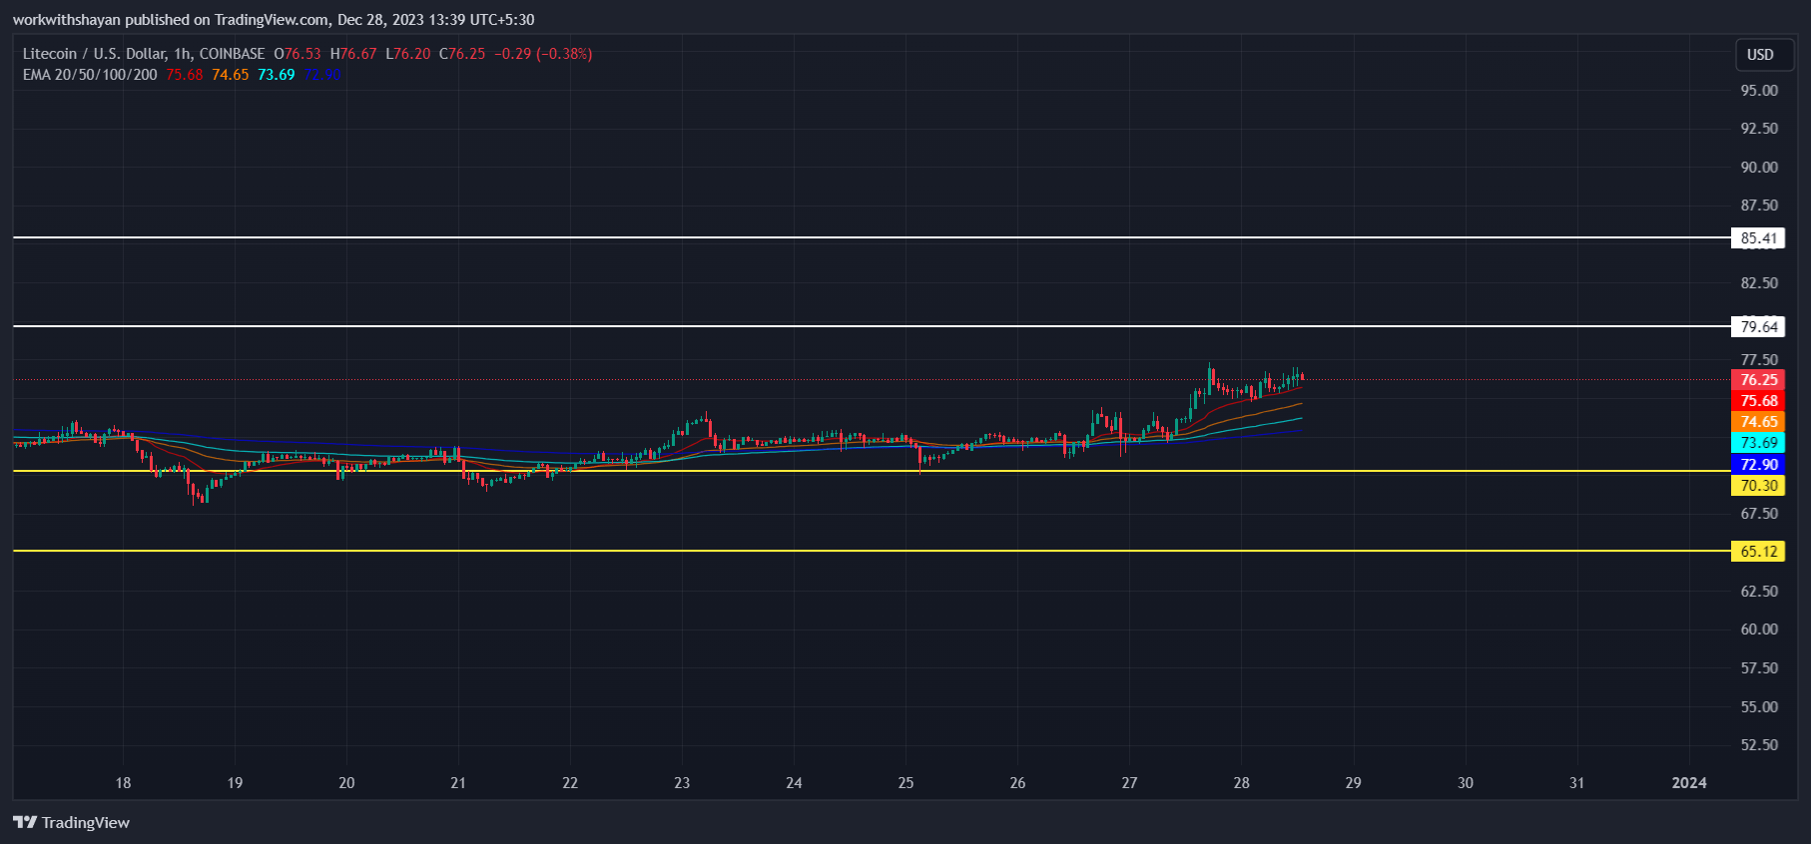
Task: Click date label 29 on time axis
Action: (x=1353, y=783)
